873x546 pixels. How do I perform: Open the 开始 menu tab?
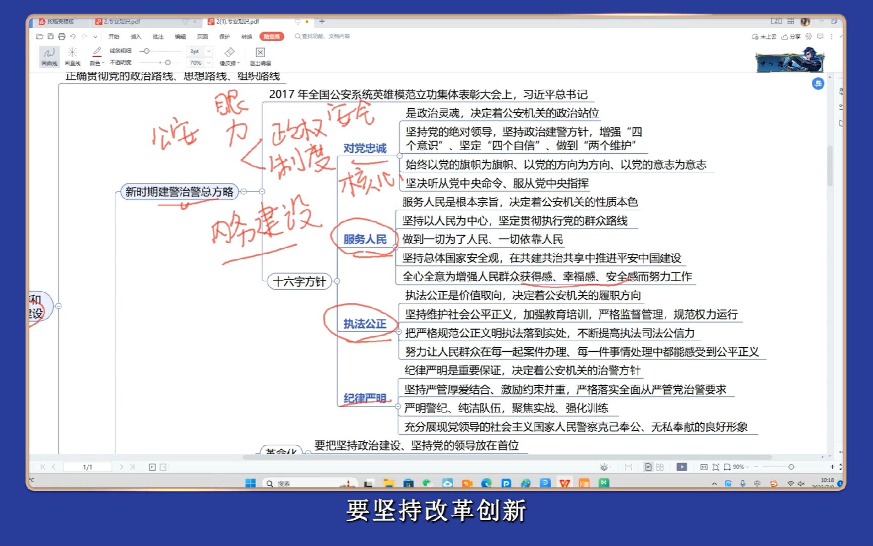pyautogui.click(x=114, y=36)
